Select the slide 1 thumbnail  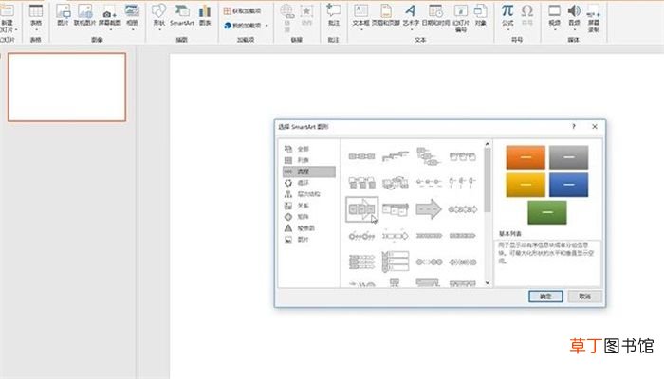(67, 87)
